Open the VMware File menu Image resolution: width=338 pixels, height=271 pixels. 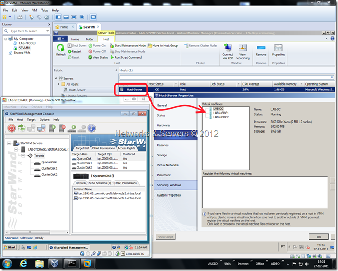(5, 10)
